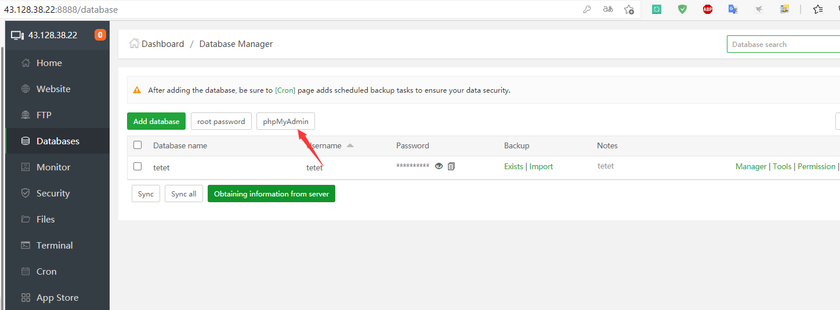Click the Add database button
This screenshot has width=840, height=310.
pyautogui.click(x=156, y=122)
